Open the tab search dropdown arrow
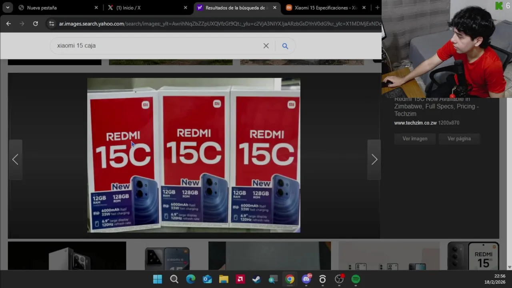This screenshot has width=512, height=288. pyautogui.click(x=7, y=8)
